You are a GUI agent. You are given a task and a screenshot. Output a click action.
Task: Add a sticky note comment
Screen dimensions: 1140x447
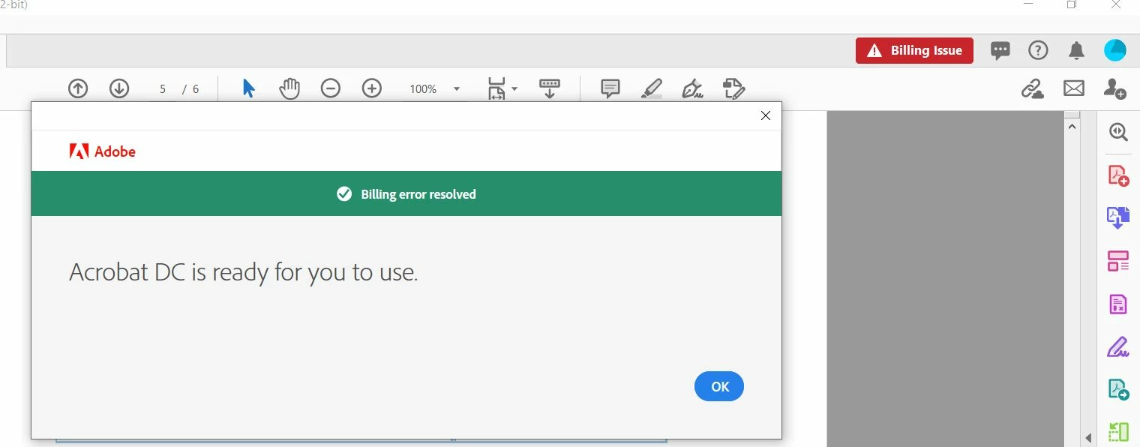tap(610, 88)
